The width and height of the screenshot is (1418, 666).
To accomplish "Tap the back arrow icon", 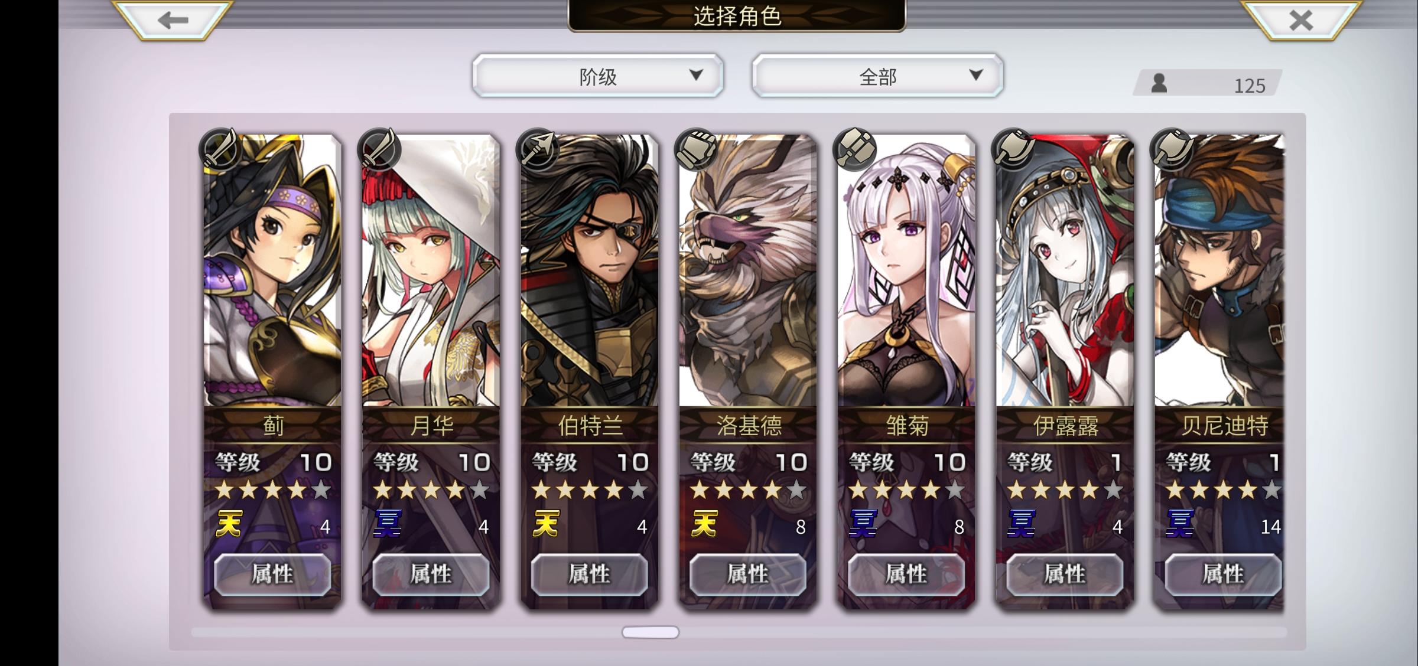I will click(x=173, y=21).
